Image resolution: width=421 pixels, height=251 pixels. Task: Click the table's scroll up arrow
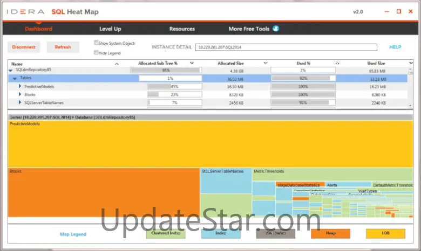coord(410,69)
